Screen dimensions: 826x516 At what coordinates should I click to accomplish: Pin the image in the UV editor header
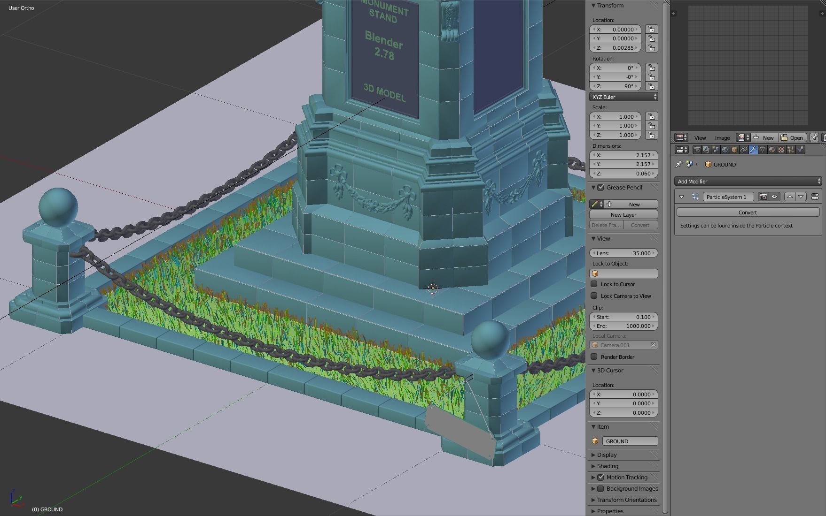pyautogui.click(x=814, y=137)
